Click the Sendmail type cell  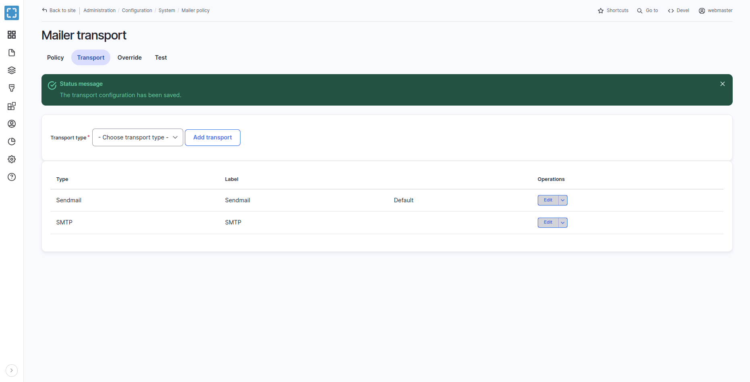tap(69, 200)
